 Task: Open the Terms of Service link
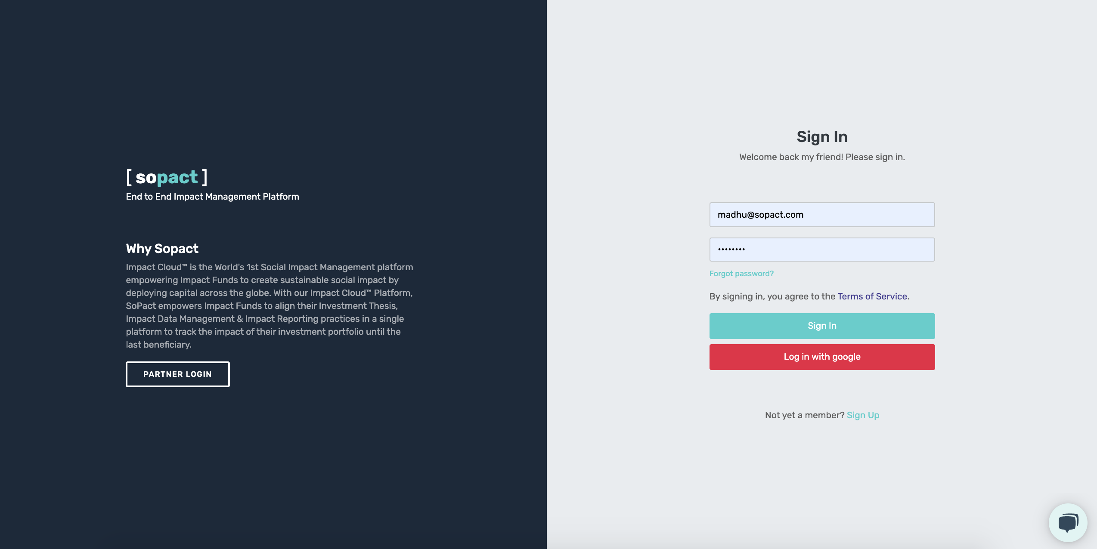tap(872, 296)
